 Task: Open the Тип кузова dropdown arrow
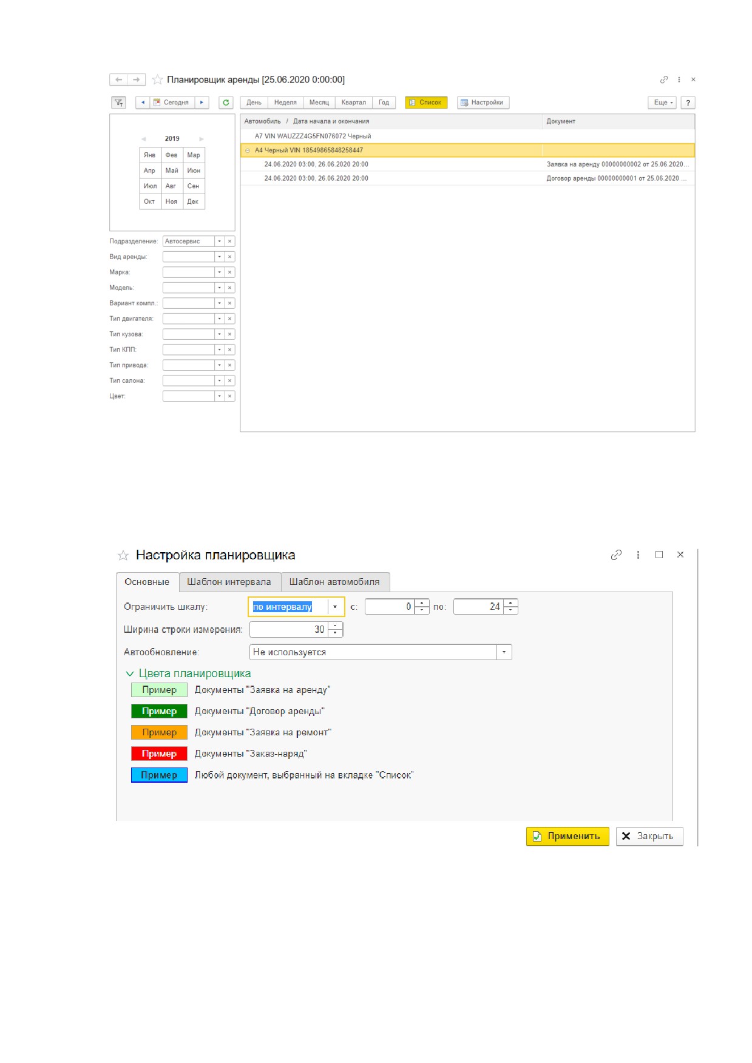220,334
